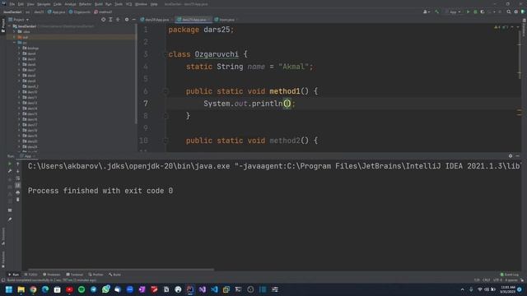Open Telegram from Windows taskbar
Viewport: 527px width, 296px height.
pos(93,289)
